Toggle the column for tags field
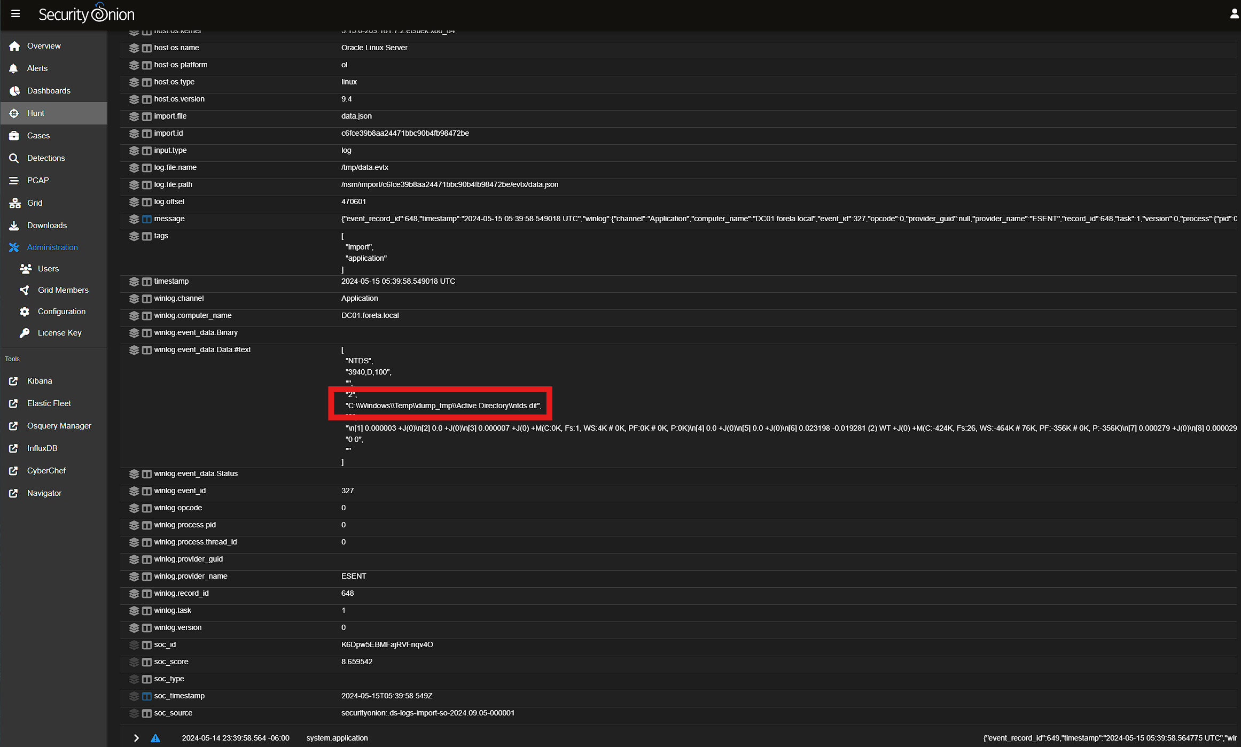 147,236
